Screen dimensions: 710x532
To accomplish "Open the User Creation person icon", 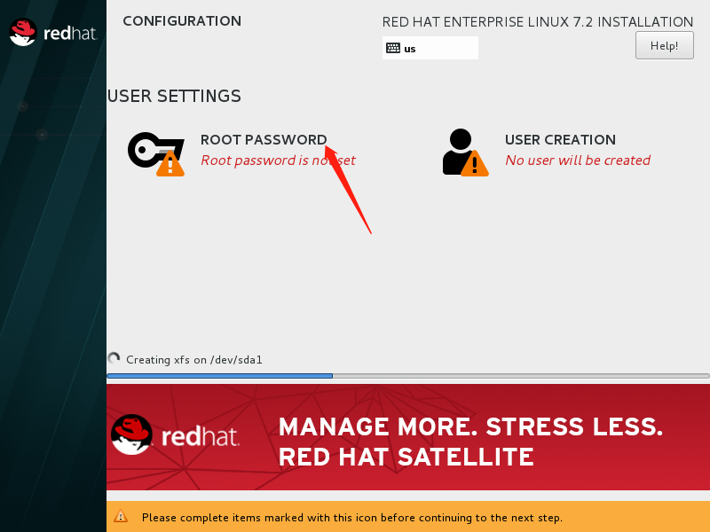I will (465, 153).
